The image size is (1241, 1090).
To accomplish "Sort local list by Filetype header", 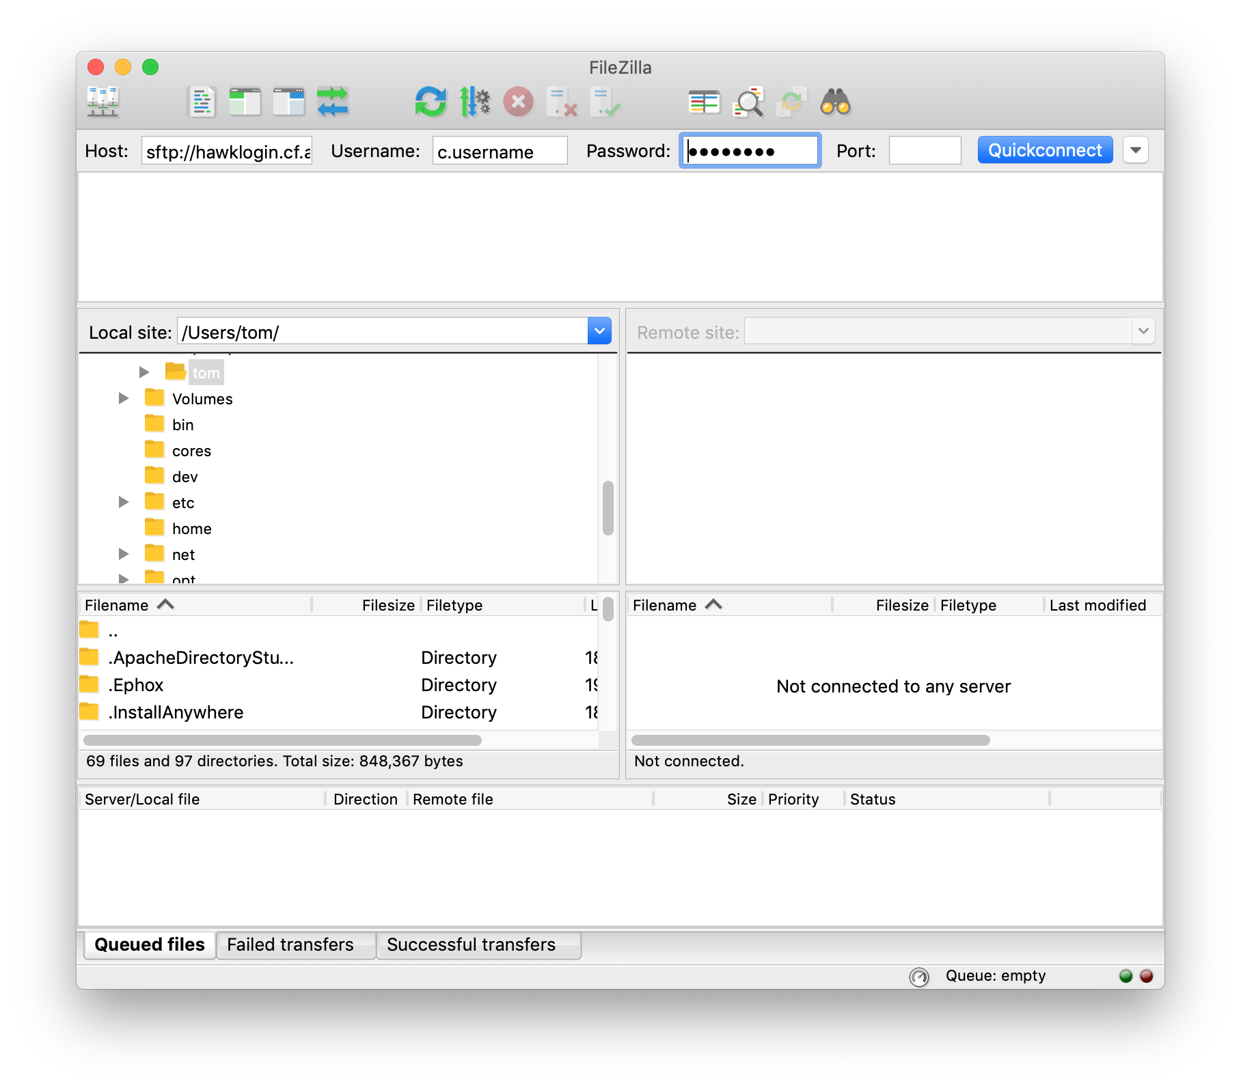I will [x=502, y=605].
